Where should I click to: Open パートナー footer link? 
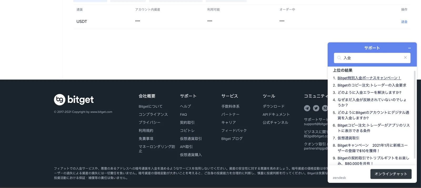[x=230, y=114]
